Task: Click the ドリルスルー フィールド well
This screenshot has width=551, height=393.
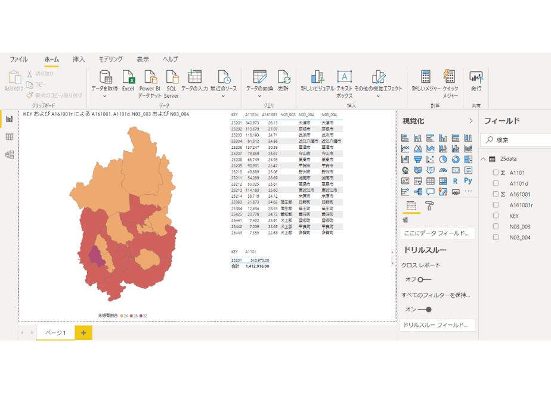Action: pyautogui.click(x=437, y=325)
